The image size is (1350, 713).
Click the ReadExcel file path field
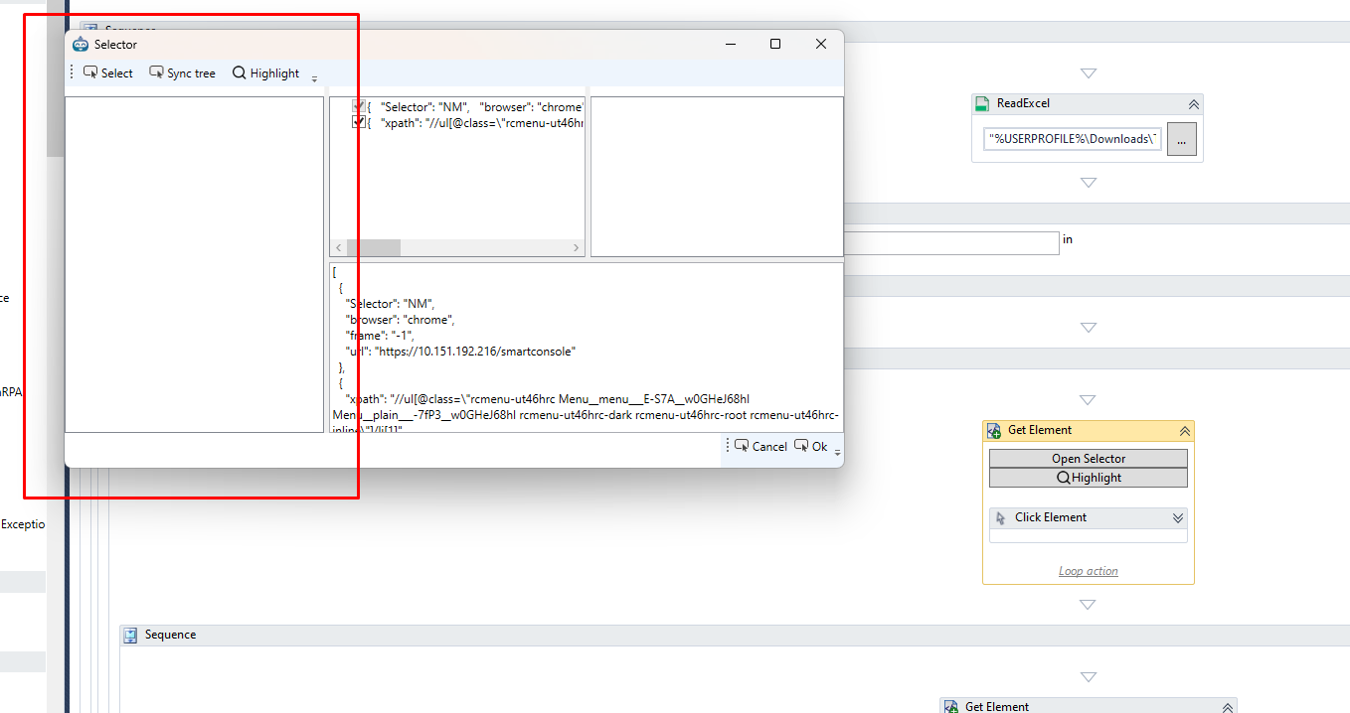[x=1074, y=139]
